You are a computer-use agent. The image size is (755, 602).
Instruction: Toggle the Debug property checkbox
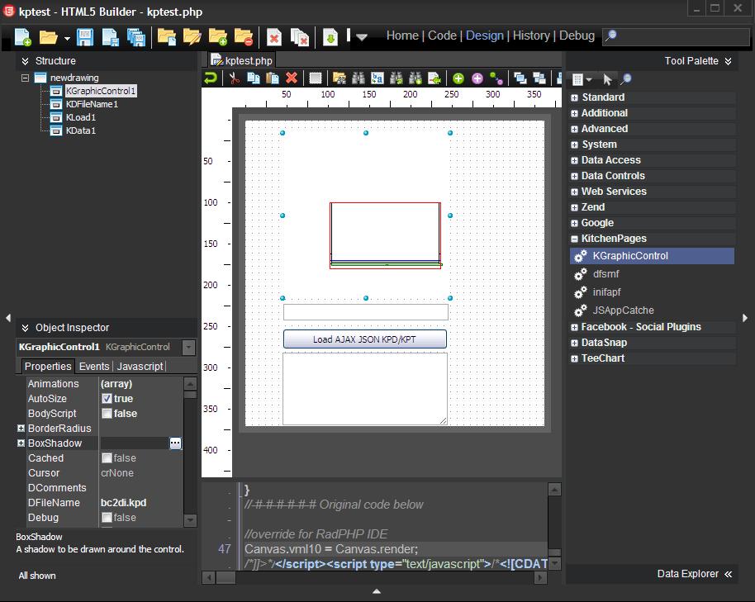click(107, 517)
